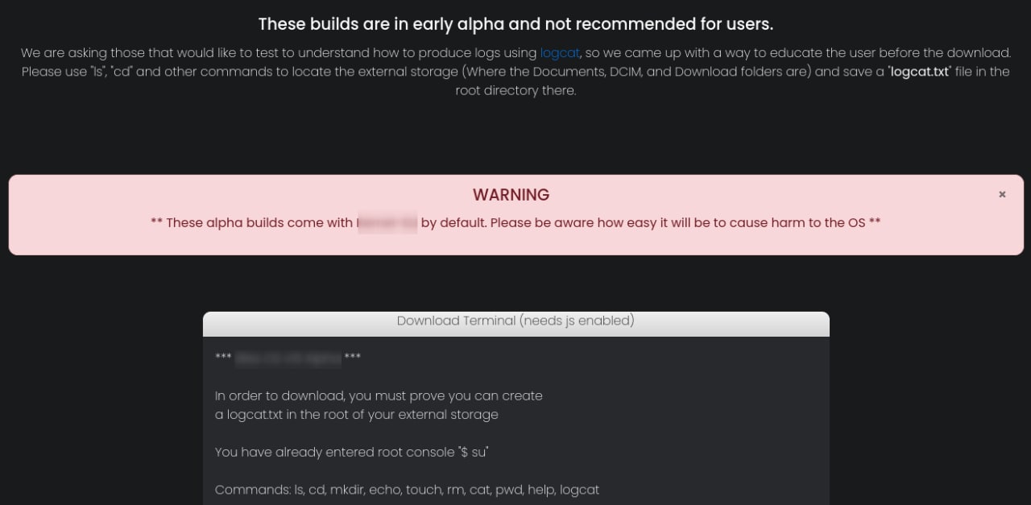Click the WARNING heading text
Screen dimensions: 1031x505
pos(511,195)
